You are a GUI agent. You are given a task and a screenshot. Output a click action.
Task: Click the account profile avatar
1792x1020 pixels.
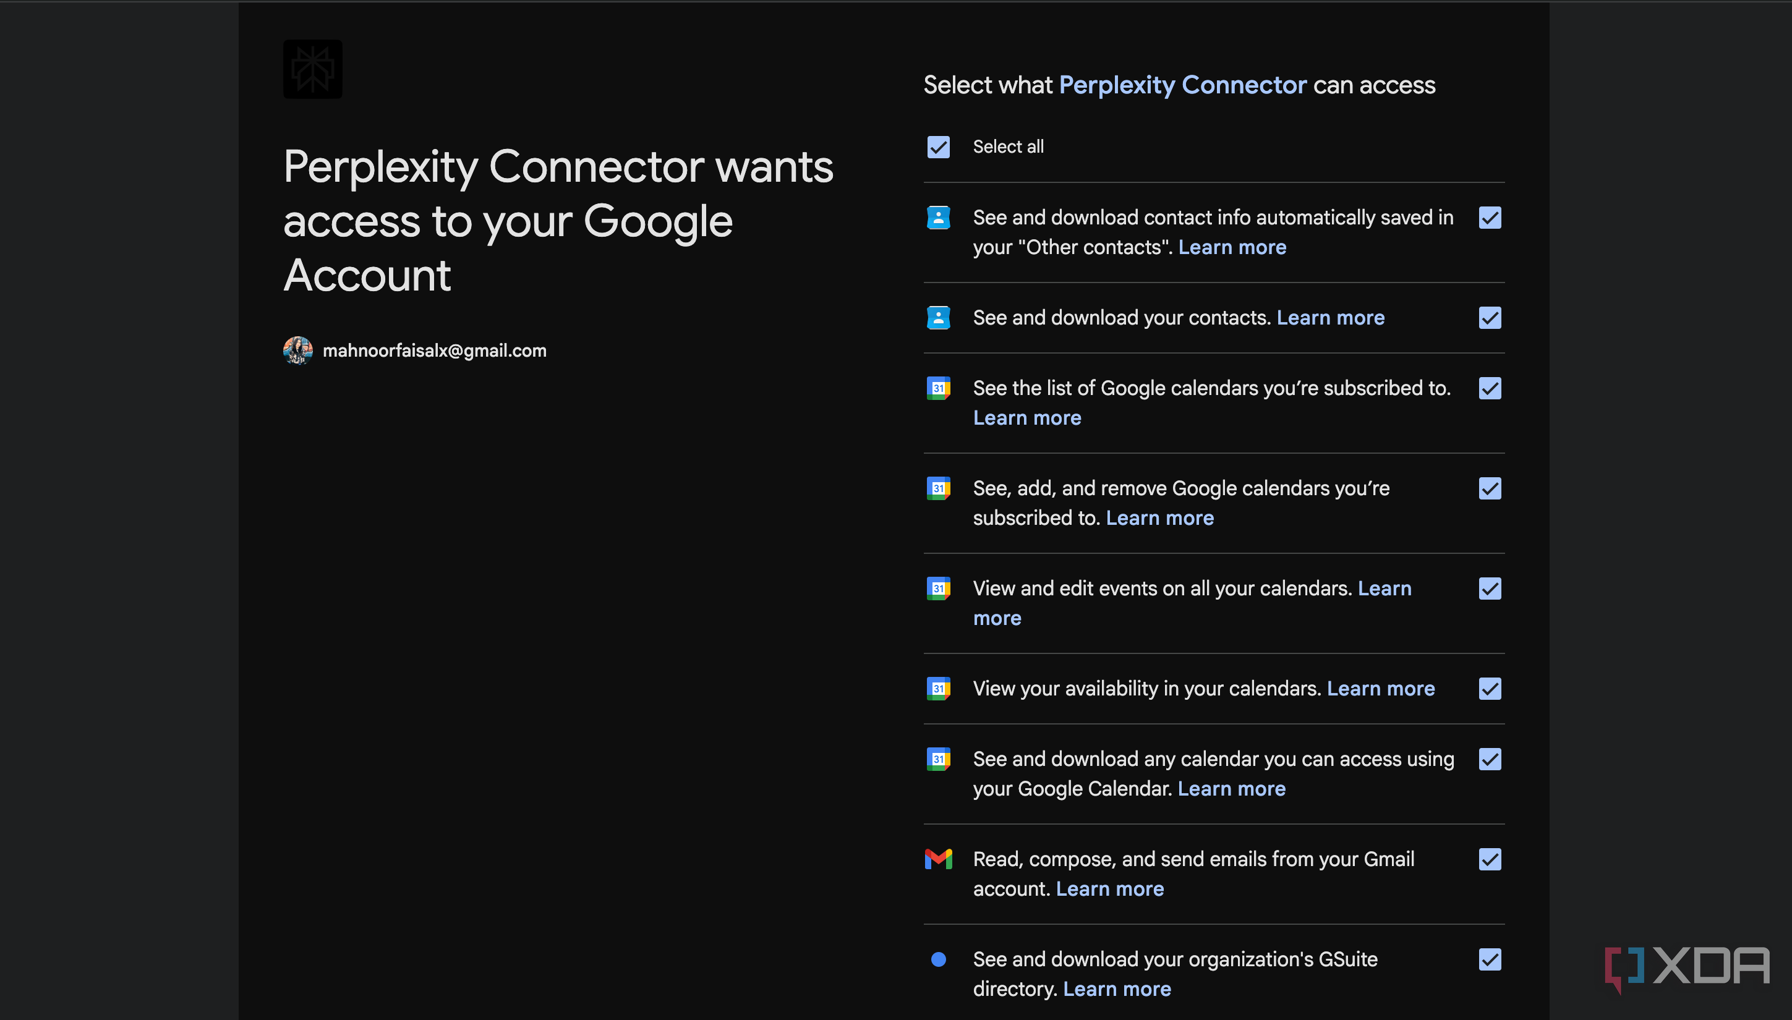pyautogui.click(x=297, y=351)
